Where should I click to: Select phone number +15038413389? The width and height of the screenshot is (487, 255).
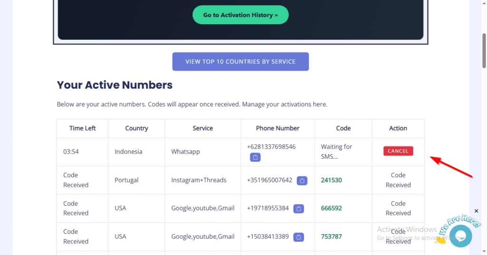click(268, 237)
